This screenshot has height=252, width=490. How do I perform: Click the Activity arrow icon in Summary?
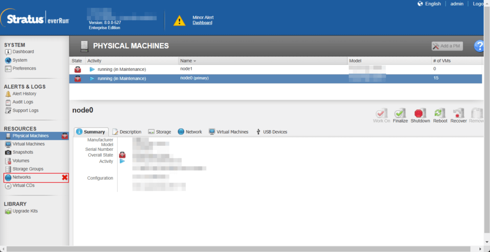(122, 161)
